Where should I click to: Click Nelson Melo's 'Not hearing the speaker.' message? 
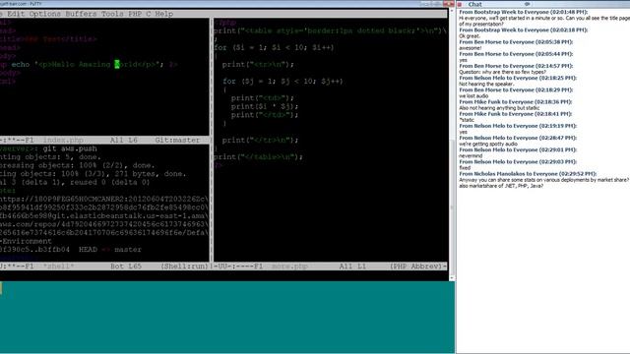click(x=486, y=84)
